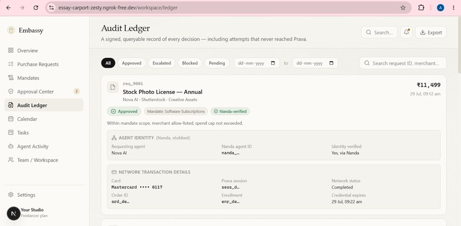This screenshot has height=226, width=461.
Task: Click the Nova AI requesting agent value
Action: point(119,153)
